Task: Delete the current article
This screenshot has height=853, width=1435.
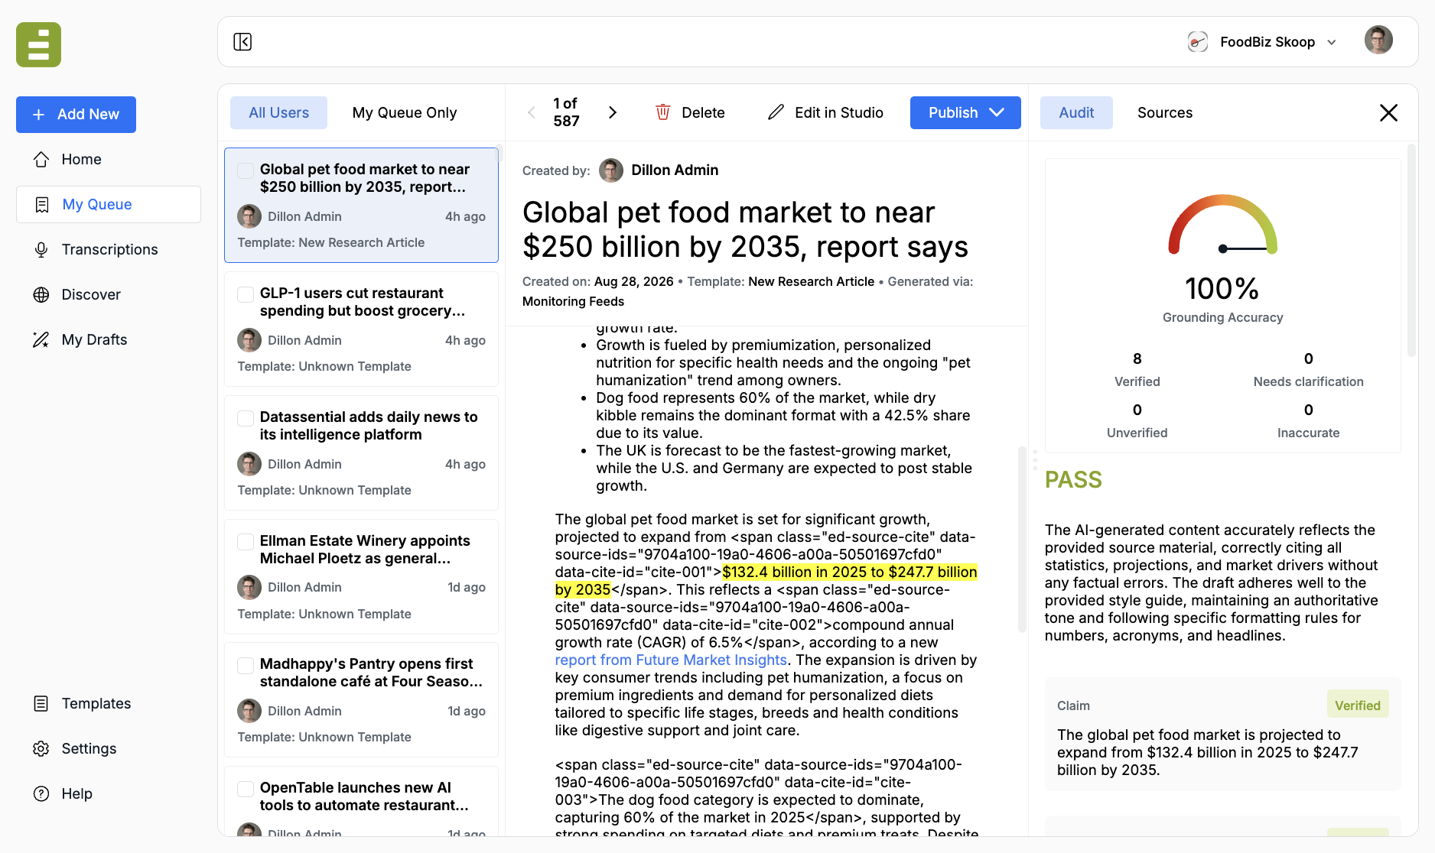Action: tap(690, 112)
